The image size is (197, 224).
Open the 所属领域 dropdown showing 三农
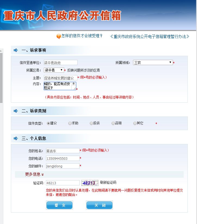click(x=153, y=63)
